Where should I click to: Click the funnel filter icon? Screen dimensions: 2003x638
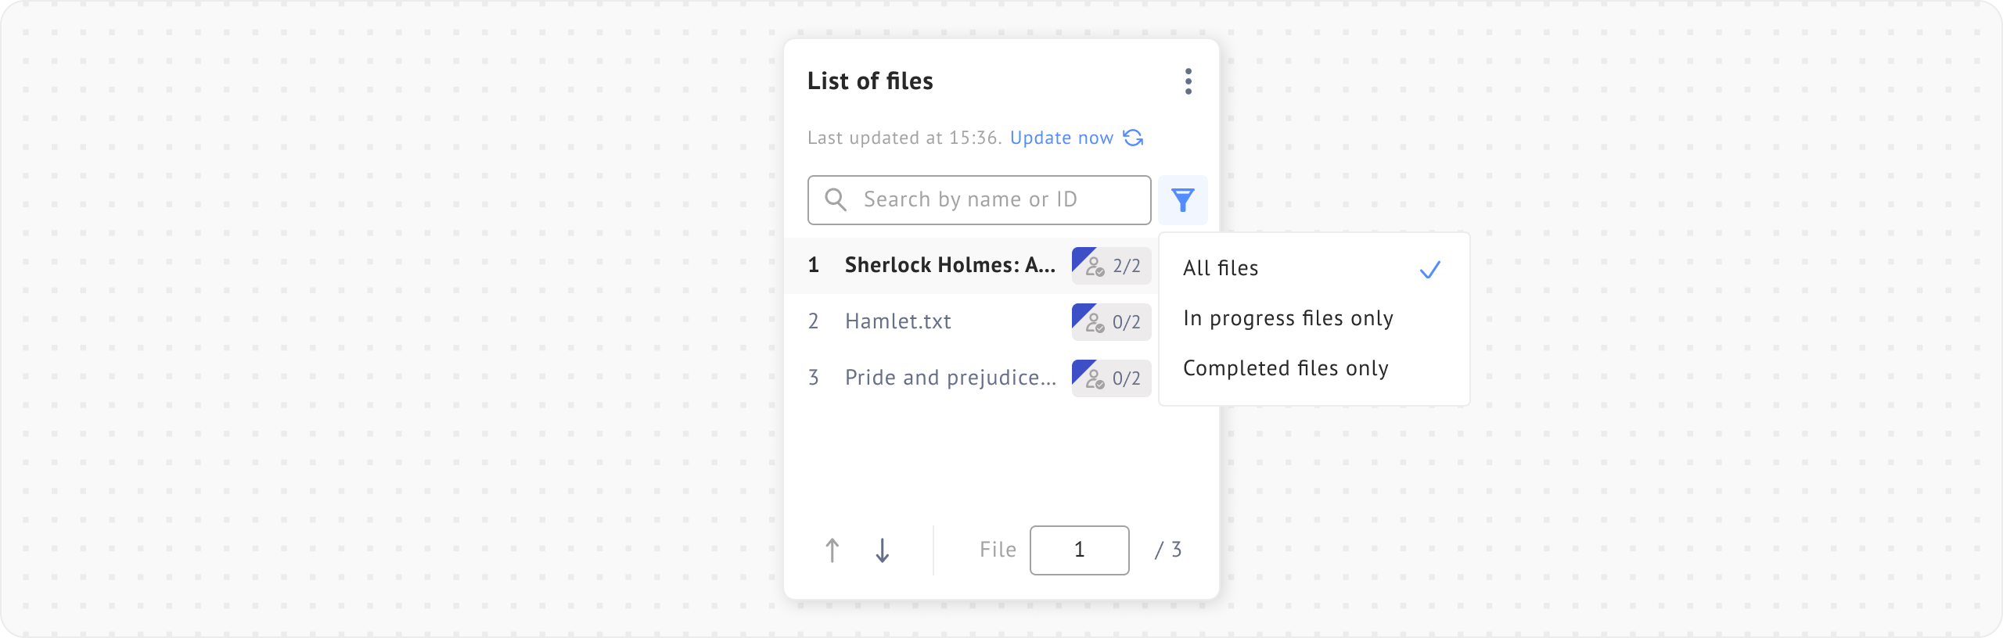click(1182, 200)
